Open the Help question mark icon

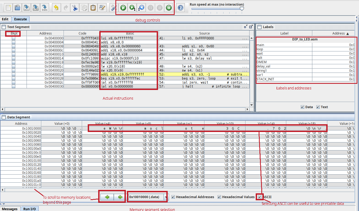[x=181, y=8]
